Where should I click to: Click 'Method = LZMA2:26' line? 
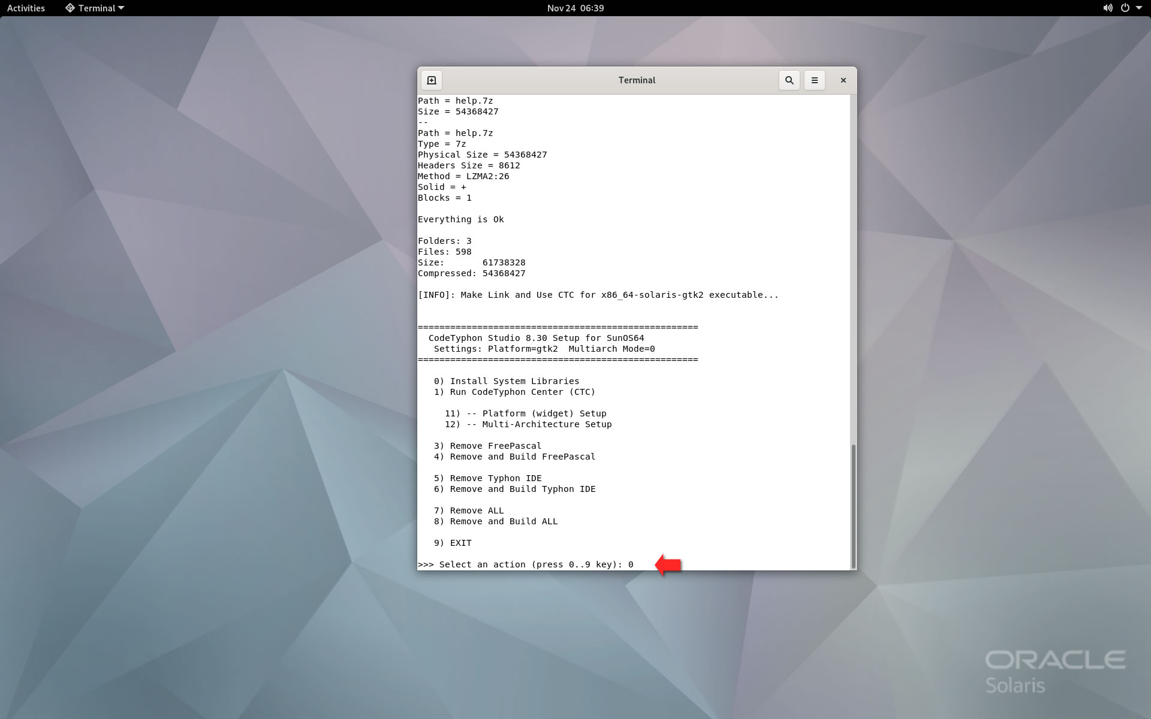click(463, 176)
